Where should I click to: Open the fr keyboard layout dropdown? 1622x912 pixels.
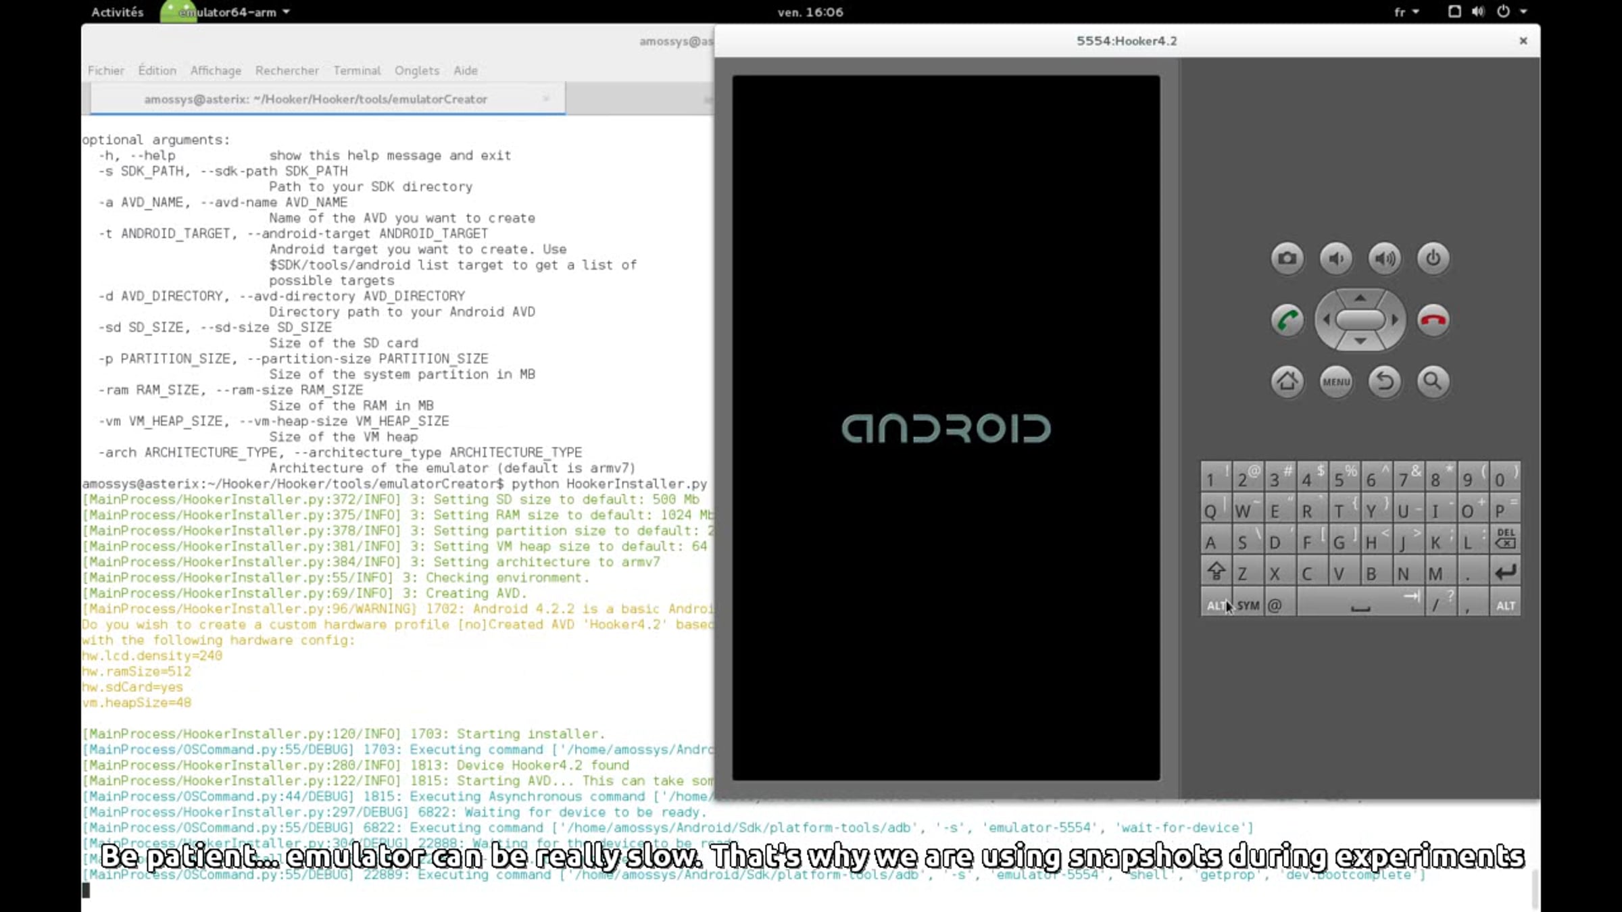tap(1406, 11)
